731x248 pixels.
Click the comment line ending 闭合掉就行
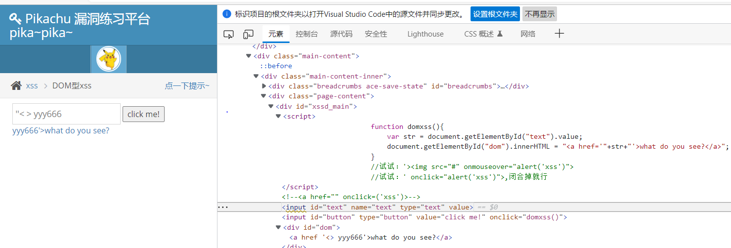(459, 177)
